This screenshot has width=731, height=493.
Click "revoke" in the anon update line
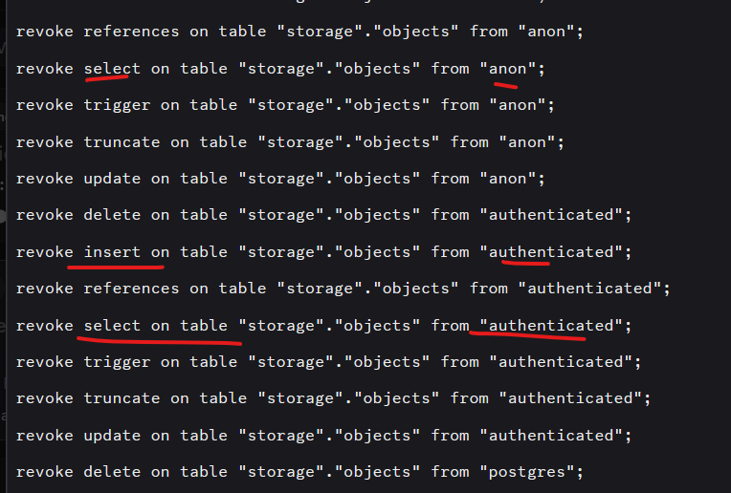[44, 178]
